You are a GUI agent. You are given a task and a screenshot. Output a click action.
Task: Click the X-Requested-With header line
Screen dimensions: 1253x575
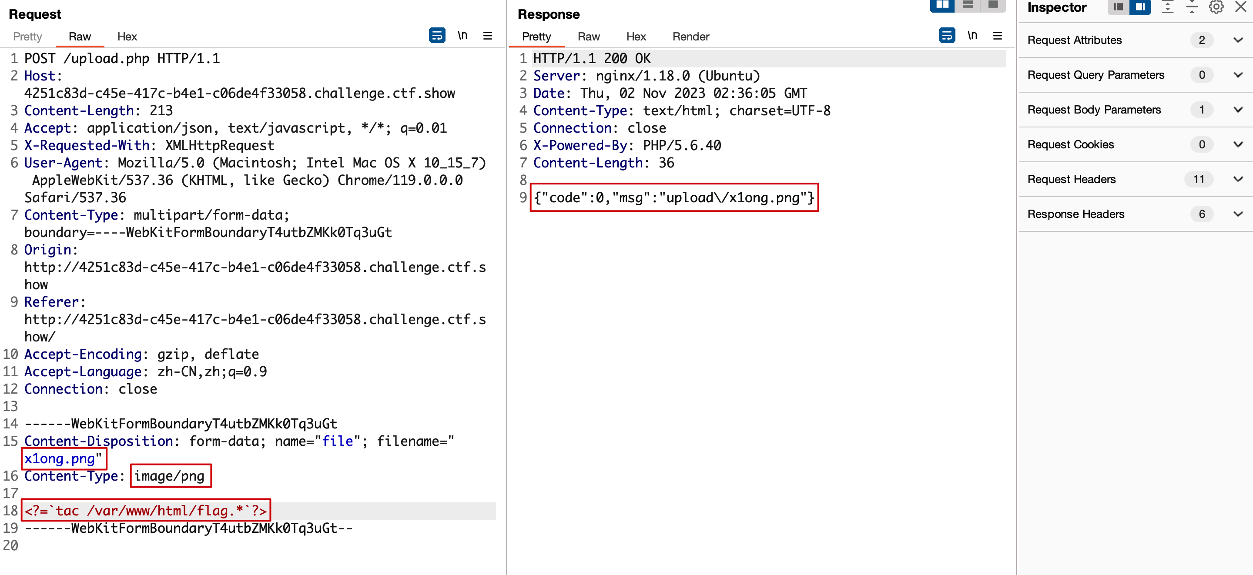149,145
